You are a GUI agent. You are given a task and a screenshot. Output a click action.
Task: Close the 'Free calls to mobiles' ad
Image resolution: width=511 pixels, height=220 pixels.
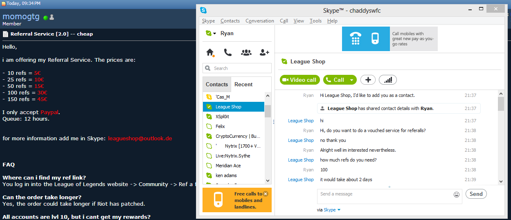266,194
